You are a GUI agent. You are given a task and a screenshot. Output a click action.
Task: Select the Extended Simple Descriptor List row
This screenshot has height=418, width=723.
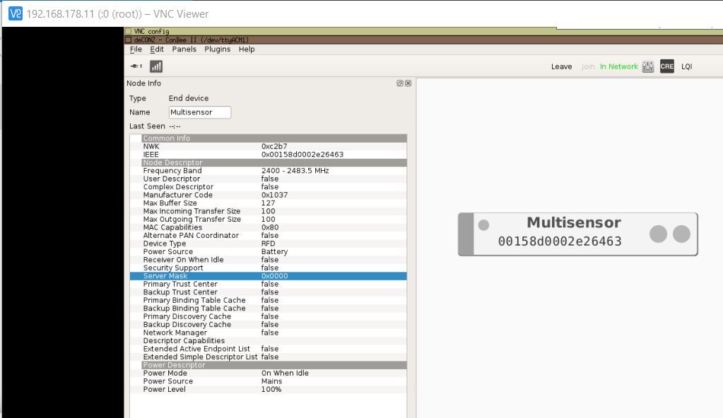pos(269,357)
